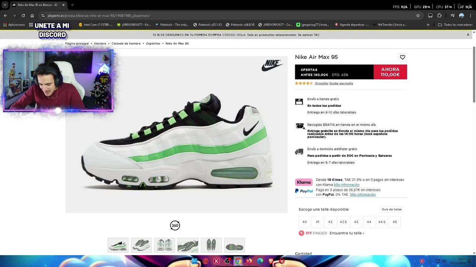The height and width of the screenshot is (267, 476).
Task: Select size 43
Action: pos(356,222)
